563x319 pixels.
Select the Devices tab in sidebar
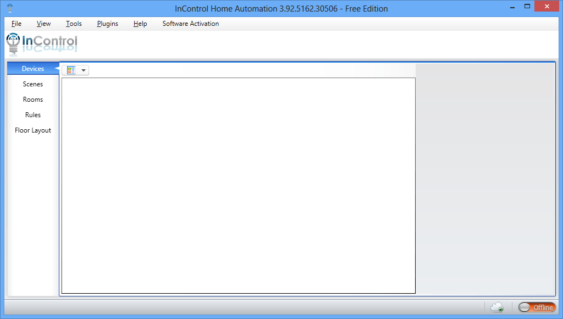pyautogui.click(x=33, y=69)
